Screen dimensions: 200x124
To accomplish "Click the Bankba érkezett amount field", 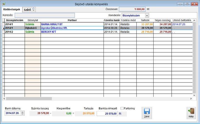I will [x=107, y=113].
